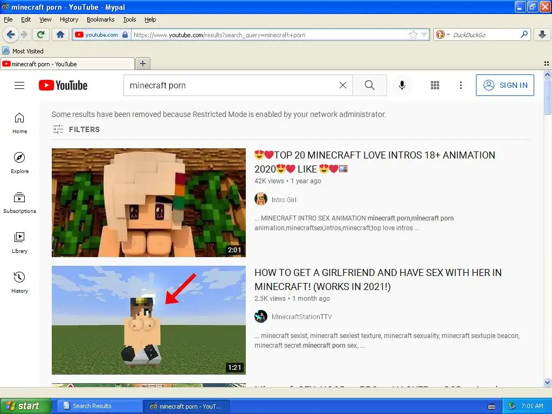Click the list all tabs icon
The image size is (552, 414).
coord(547,64)
